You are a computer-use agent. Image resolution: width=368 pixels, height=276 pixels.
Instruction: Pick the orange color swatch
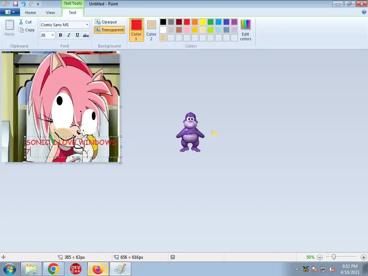[195, 22]
